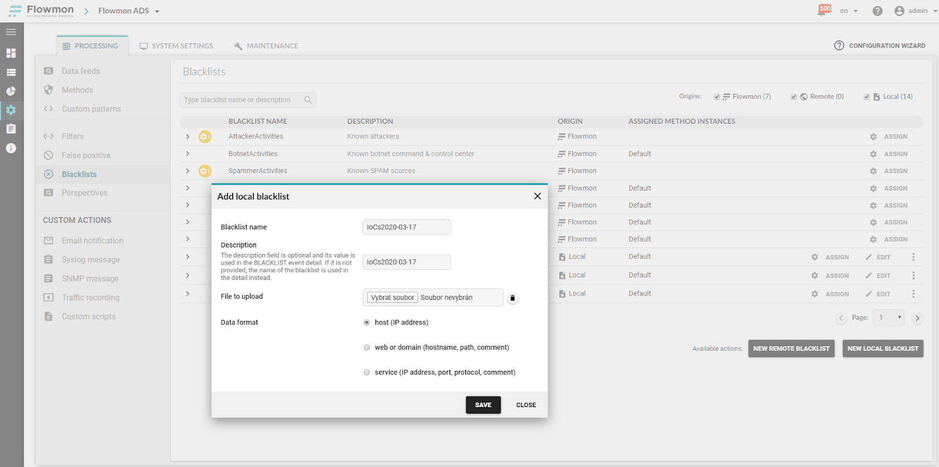
Task: Open the Flowmon ADS module dropdown
Action: click(x=129, y=11)
